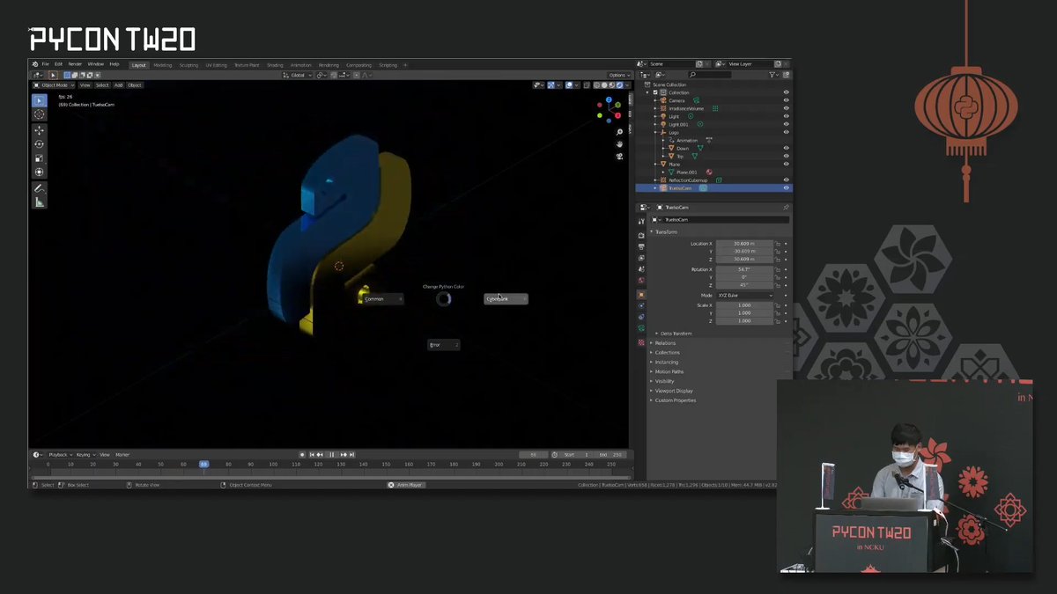Hide the Plane object via eye icon
The width and height of the screenshot is (1057, 594).
[786, 164]
